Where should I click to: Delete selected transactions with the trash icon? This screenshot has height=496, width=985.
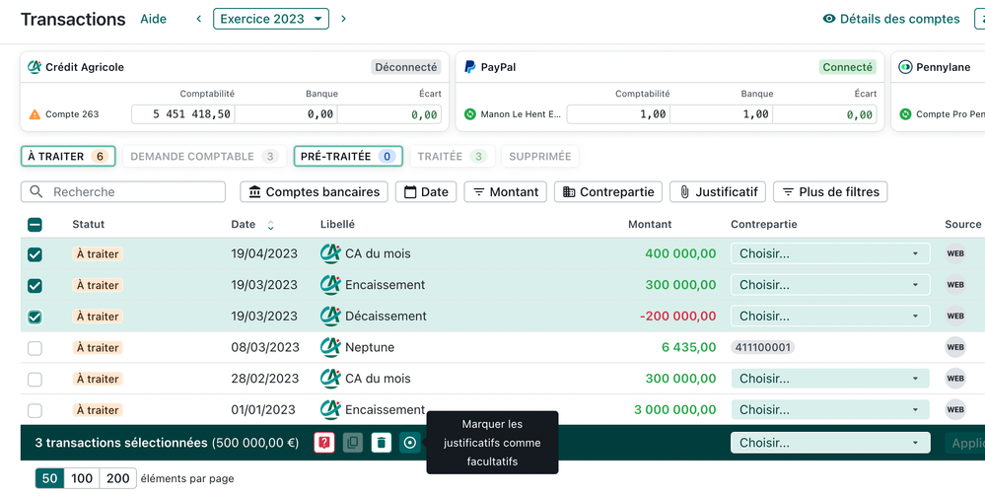click(x=382, y=443)
